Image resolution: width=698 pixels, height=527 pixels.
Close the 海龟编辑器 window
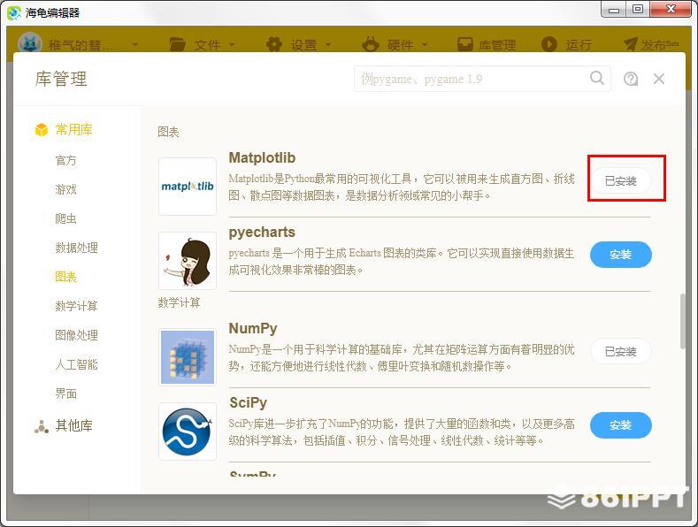(x=671, y=10)
